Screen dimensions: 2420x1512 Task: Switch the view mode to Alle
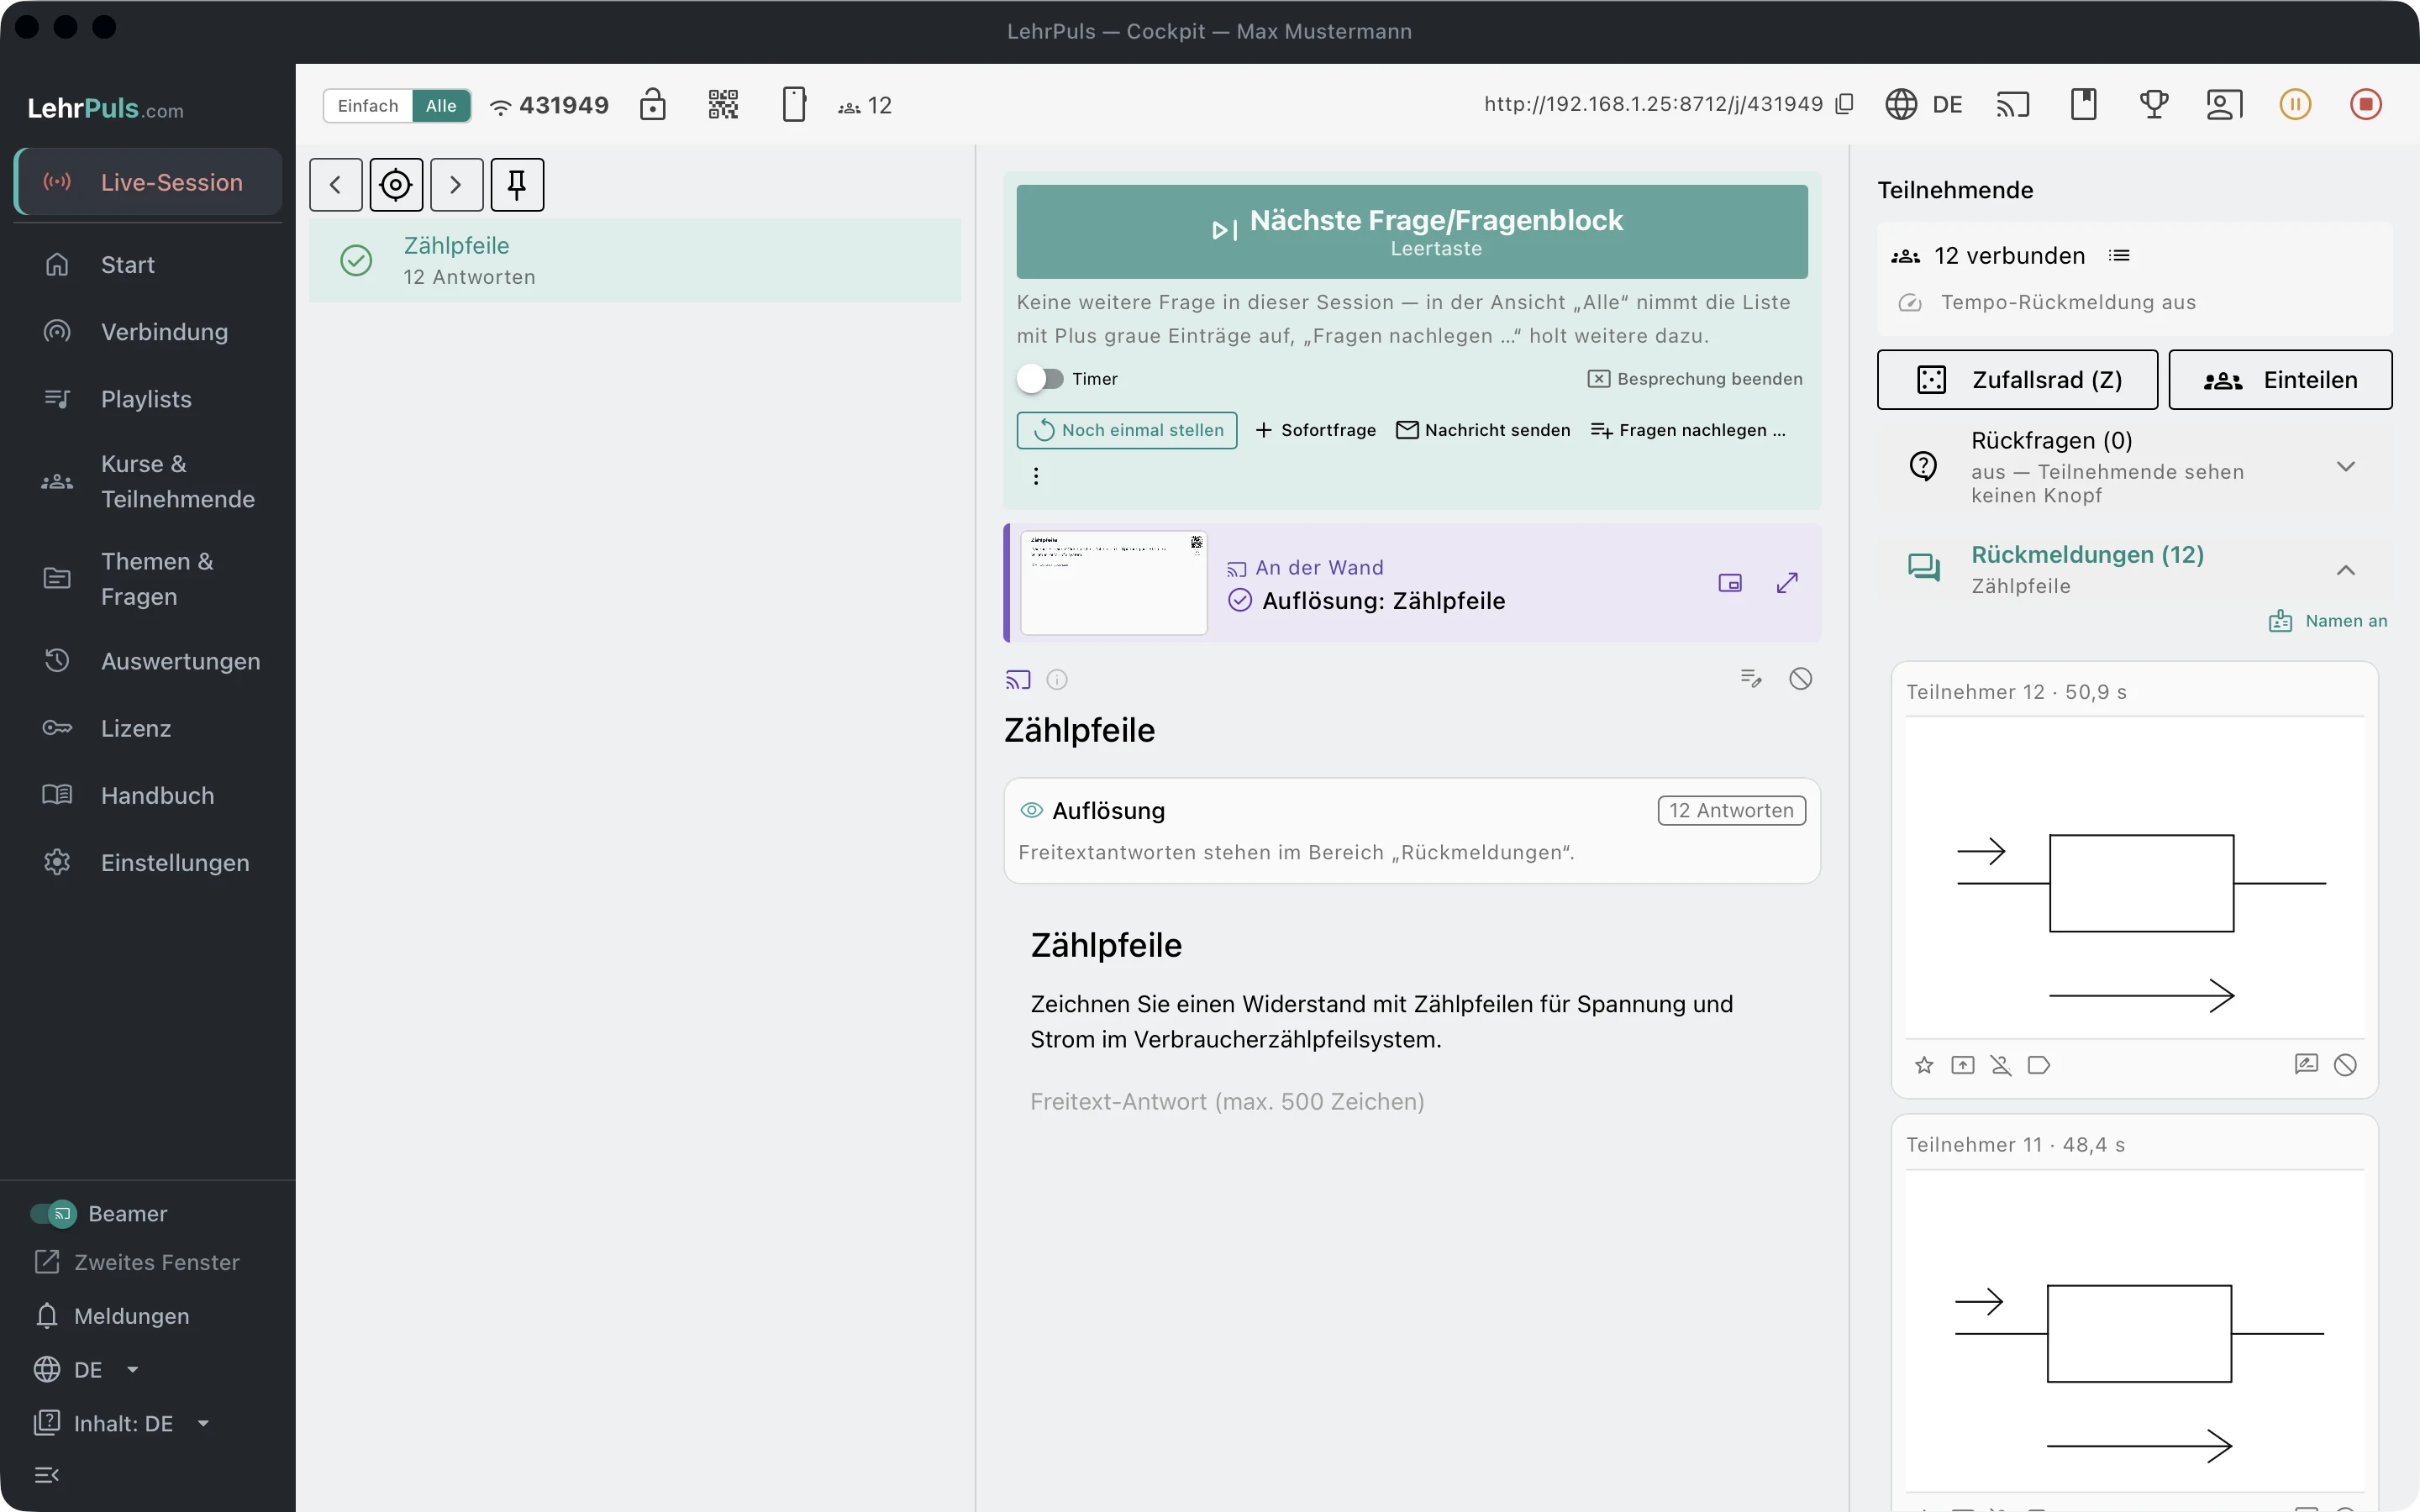click(441, 106)
